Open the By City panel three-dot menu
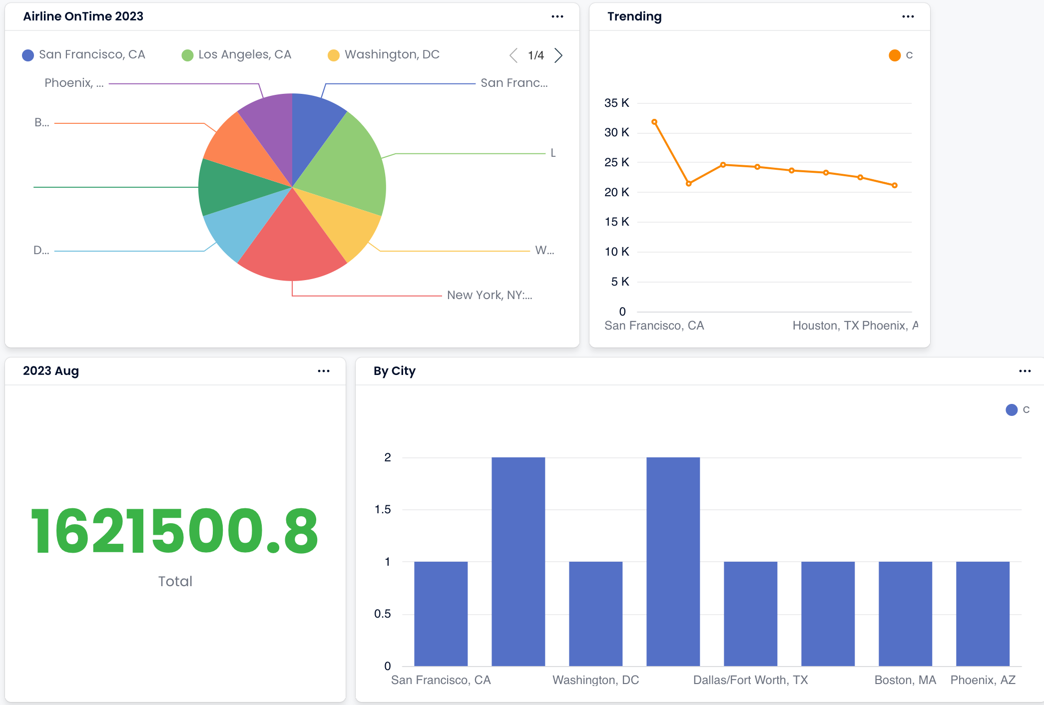 [x=1025, y=371]
